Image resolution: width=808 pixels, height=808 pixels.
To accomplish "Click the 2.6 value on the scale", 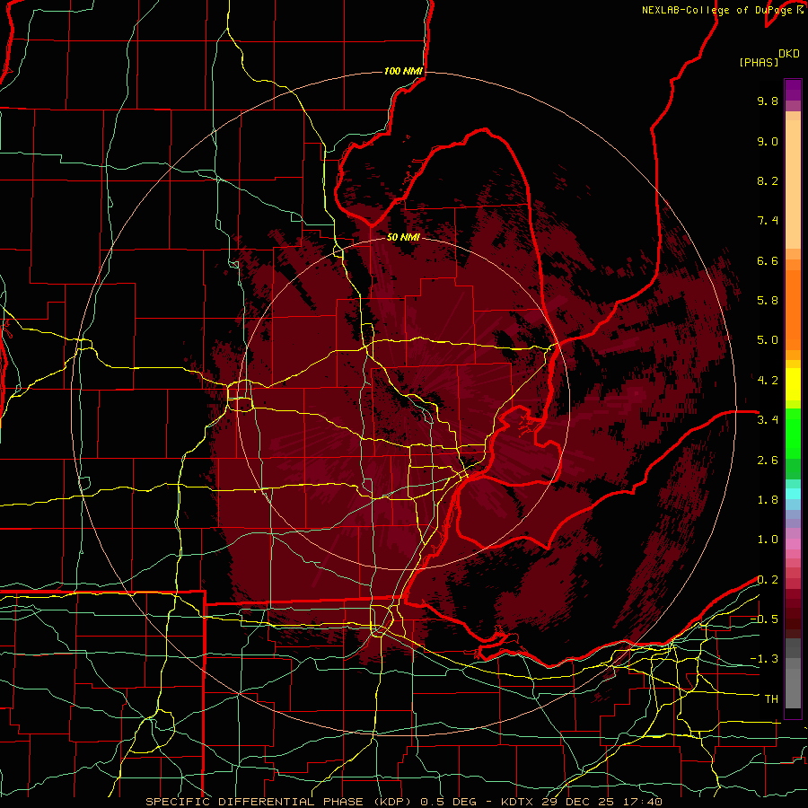I will [x=768, y=461].
